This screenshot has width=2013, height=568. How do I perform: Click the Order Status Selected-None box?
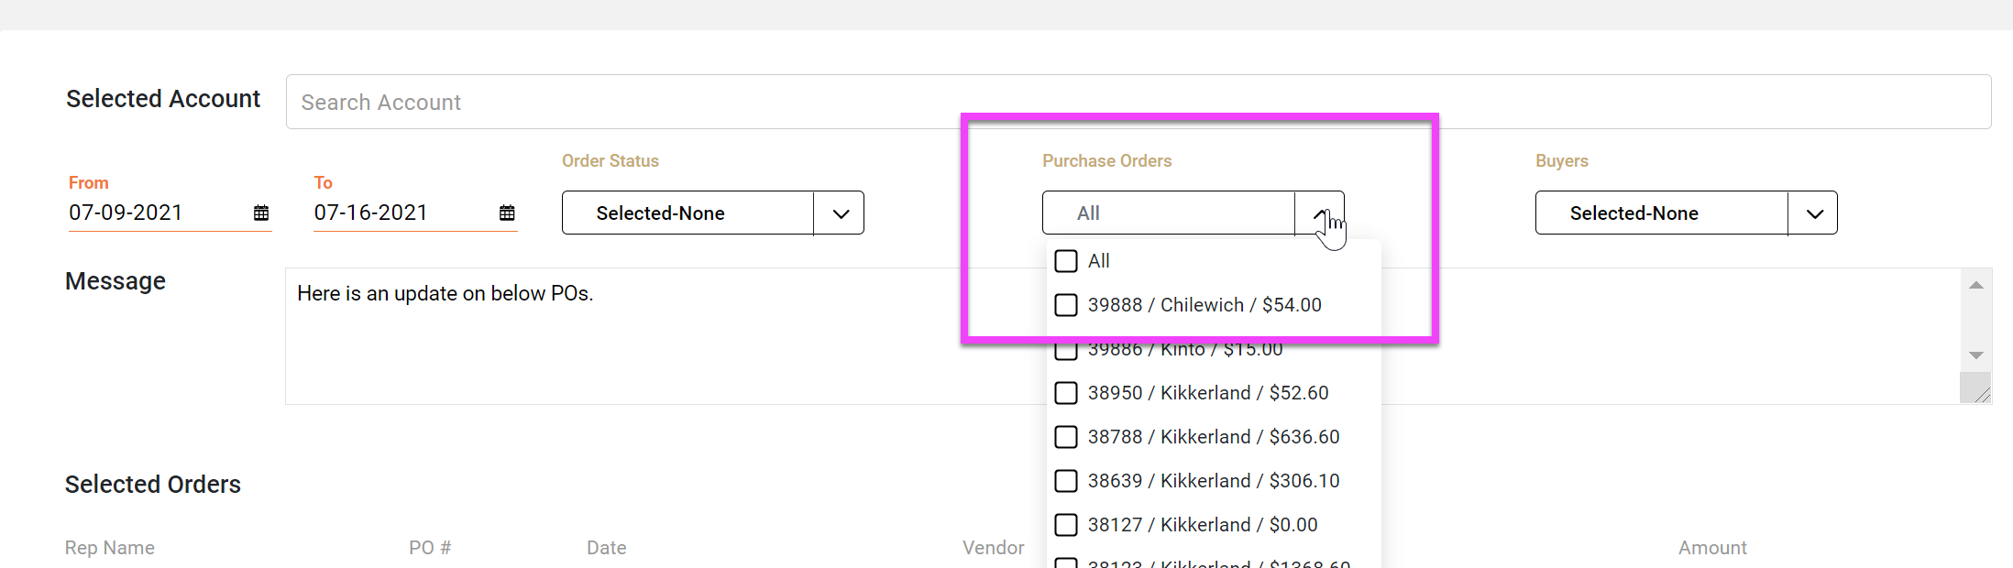click(x=687, y=213)
